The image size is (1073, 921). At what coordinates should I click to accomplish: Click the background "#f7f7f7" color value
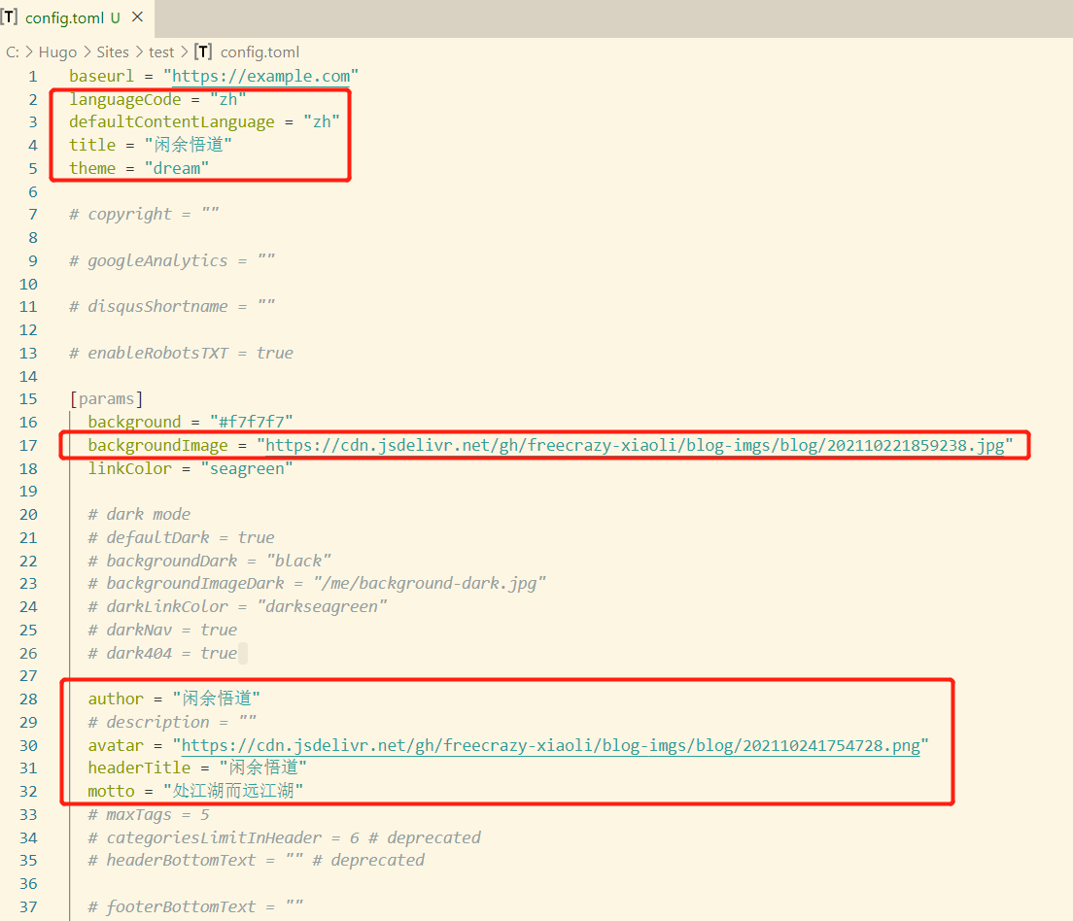point(251,422)
